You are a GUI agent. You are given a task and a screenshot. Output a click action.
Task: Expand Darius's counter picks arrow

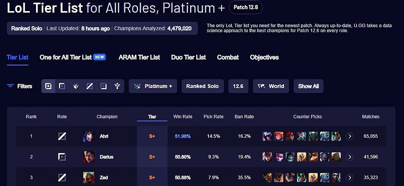pyautogui.click(x=349, y=157)
